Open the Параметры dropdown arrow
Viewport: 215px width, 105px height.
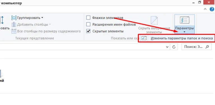click(x=184, y=32)
